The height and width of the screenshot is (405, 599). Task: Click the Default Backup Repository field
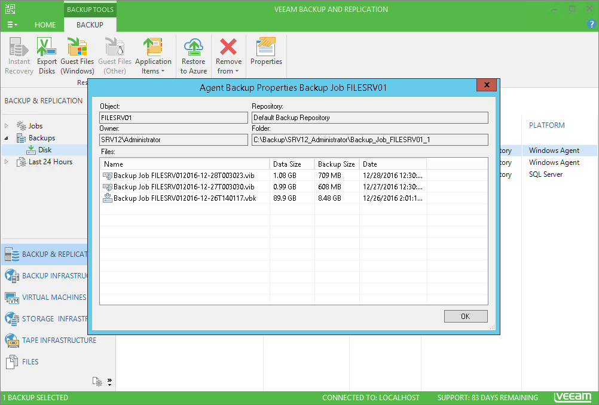pos(370,118)
